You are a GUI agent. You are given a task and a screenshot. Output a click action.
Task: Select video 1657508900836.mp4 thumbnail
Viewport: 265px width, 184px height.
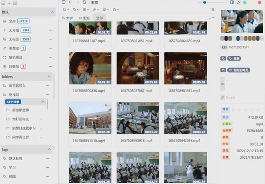tap(89, 68)
